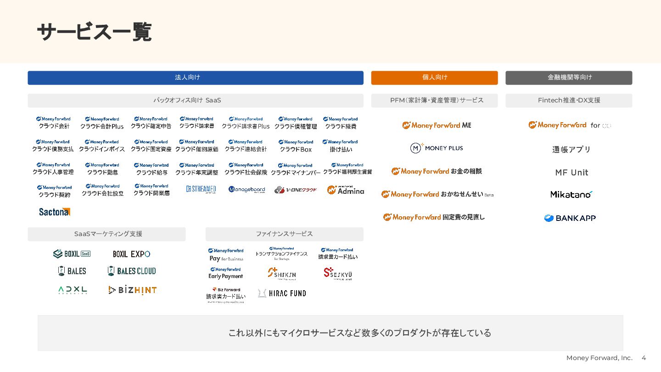Click the Sactona logo
This screenshot has width=661, height=372.
[x=55, y=212]
